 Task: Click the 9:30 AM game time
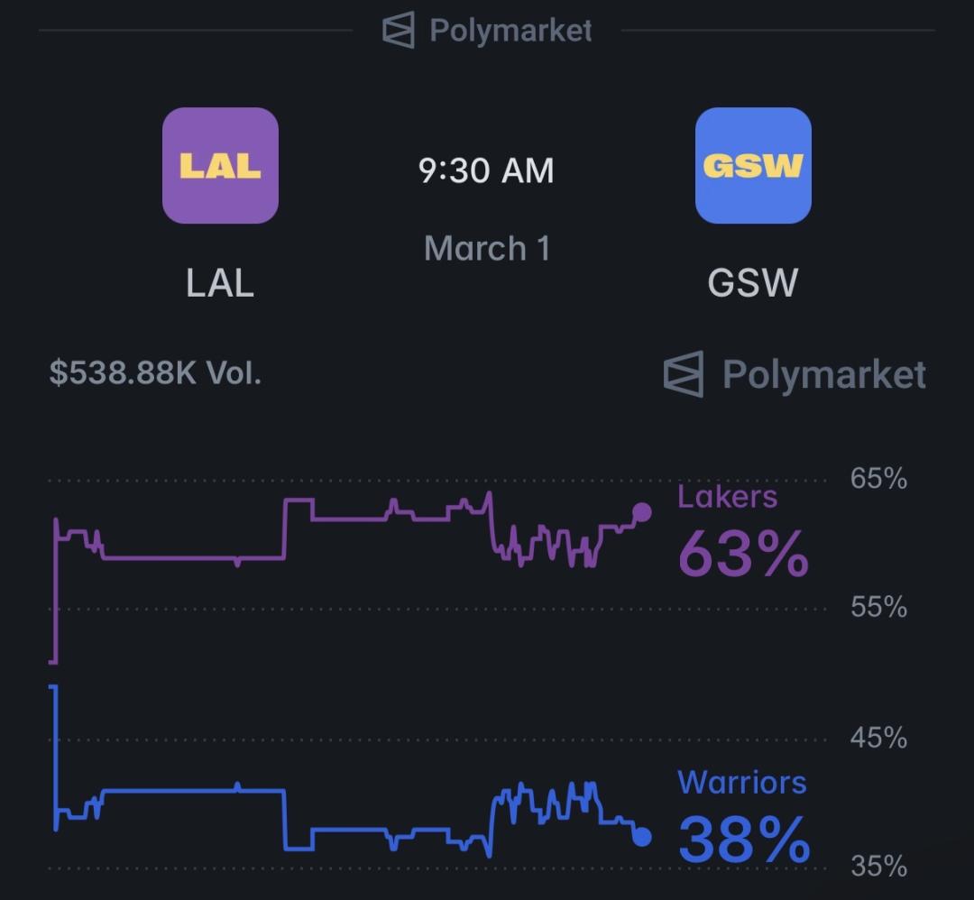click(x=486, y=170)
